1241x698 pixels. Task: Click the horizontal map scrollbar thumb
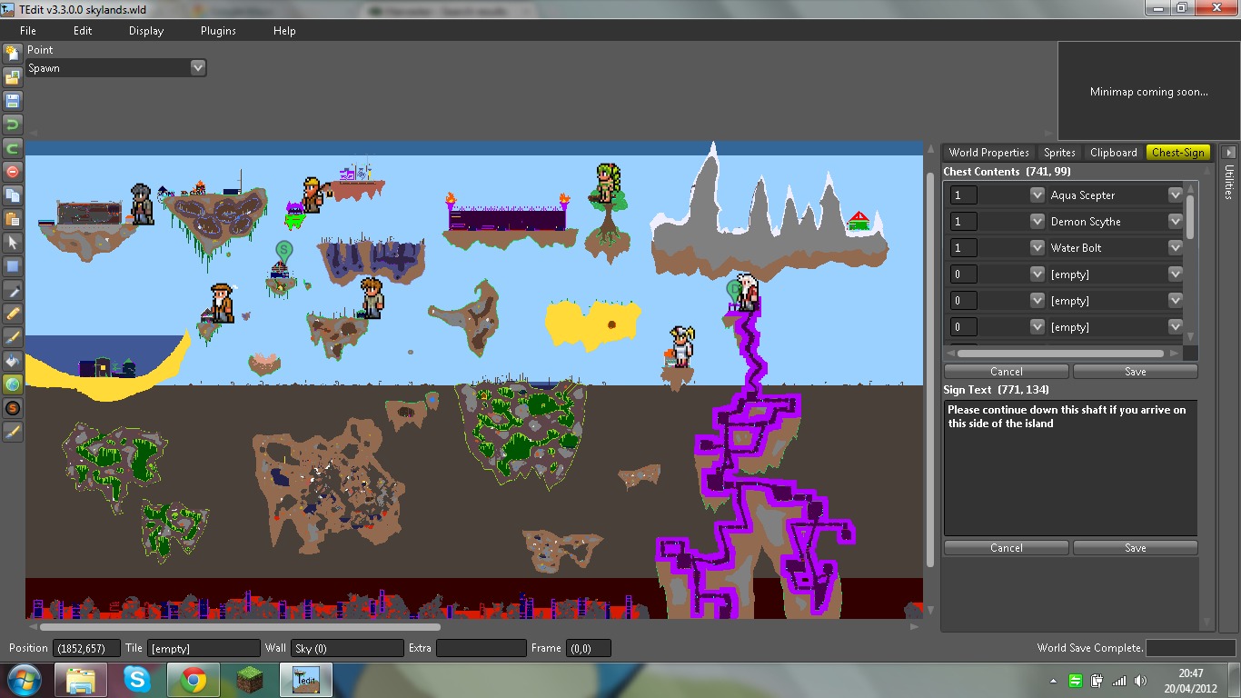pyautogui.click(x=240, y=626)
